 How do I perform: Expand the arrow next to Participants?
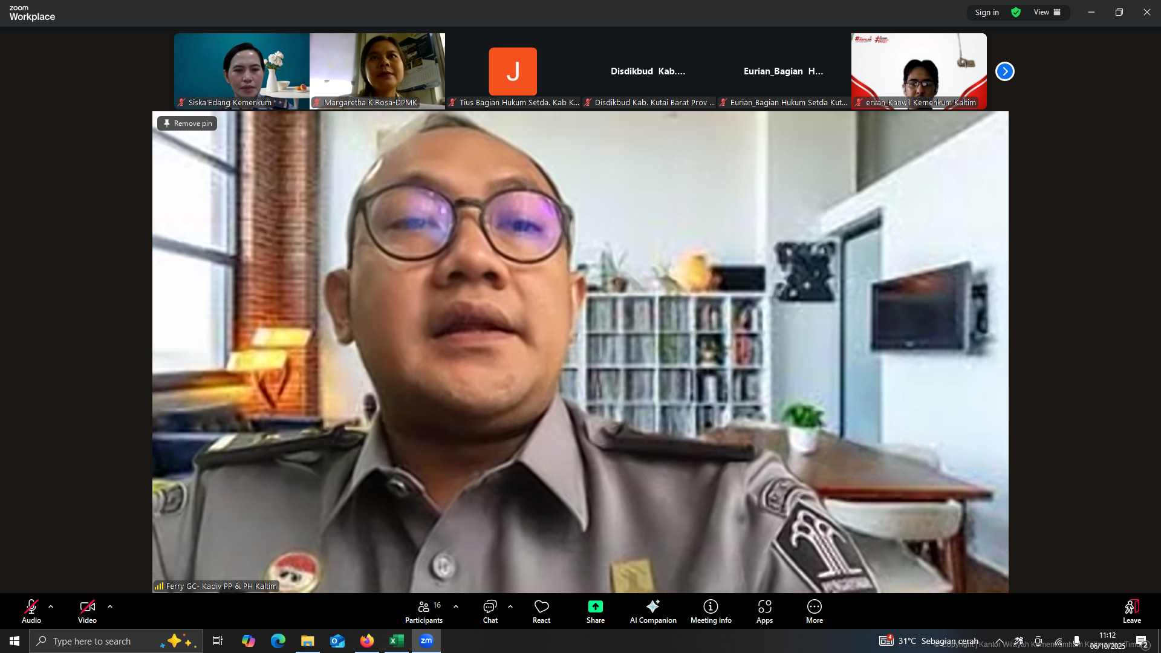456,606
